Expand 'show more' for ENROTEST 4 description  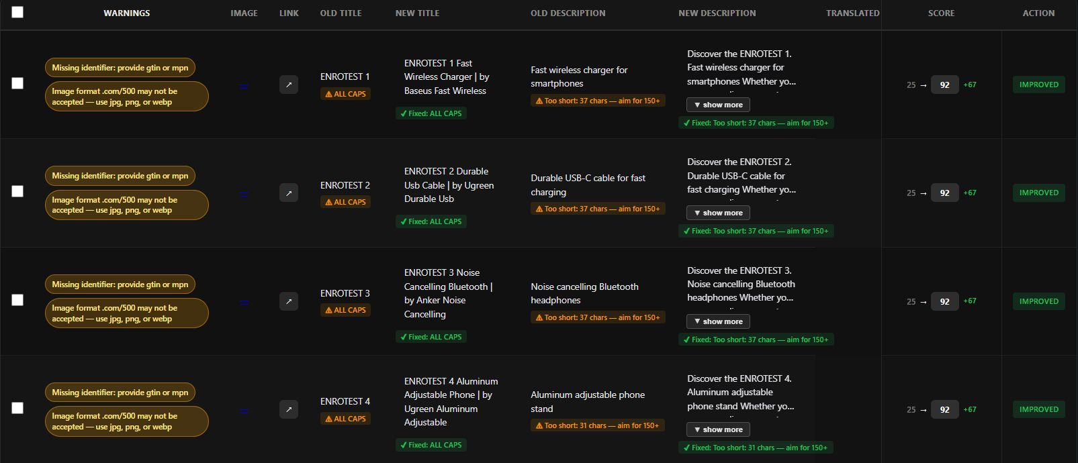click(x=718, y=429)
